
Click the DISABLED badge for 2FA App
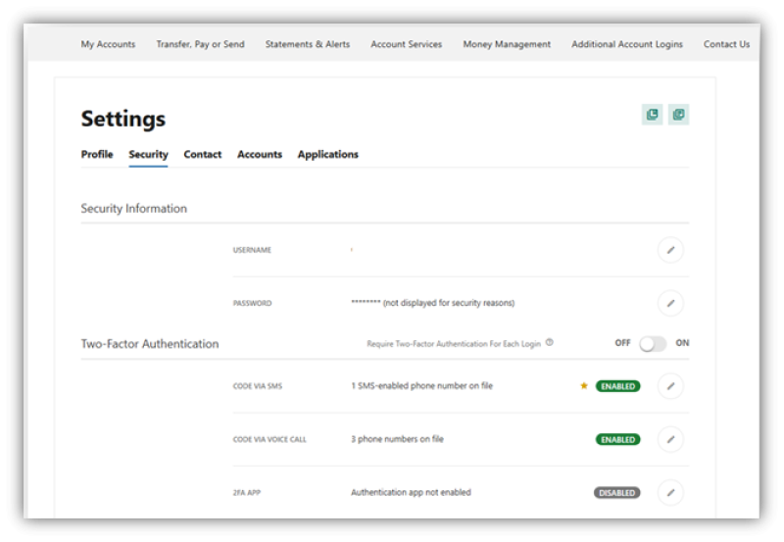616,493
